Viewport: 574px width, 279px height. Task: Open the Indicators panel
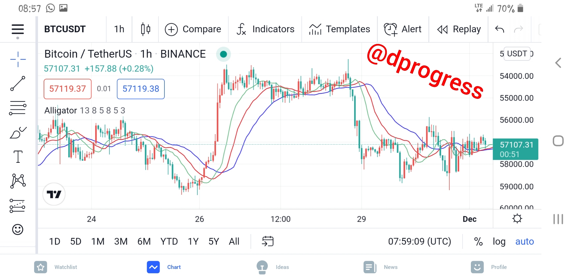click(x=265, y=29)
